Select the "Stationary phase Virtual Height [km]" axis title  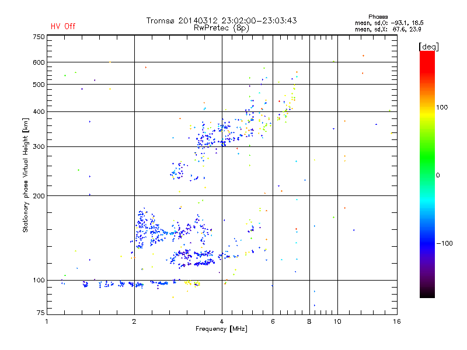tap(26, 175)
